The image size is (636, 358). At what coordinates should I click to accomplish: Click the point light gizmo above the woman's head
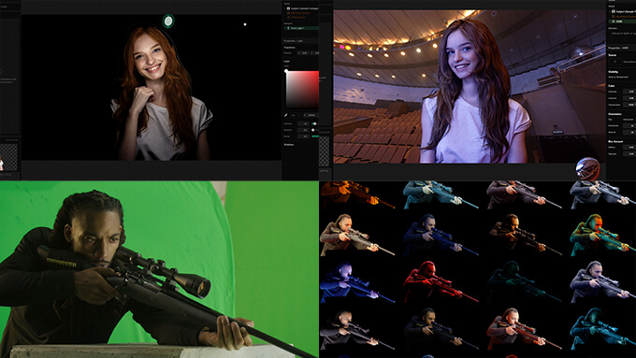tap(168, 21)
